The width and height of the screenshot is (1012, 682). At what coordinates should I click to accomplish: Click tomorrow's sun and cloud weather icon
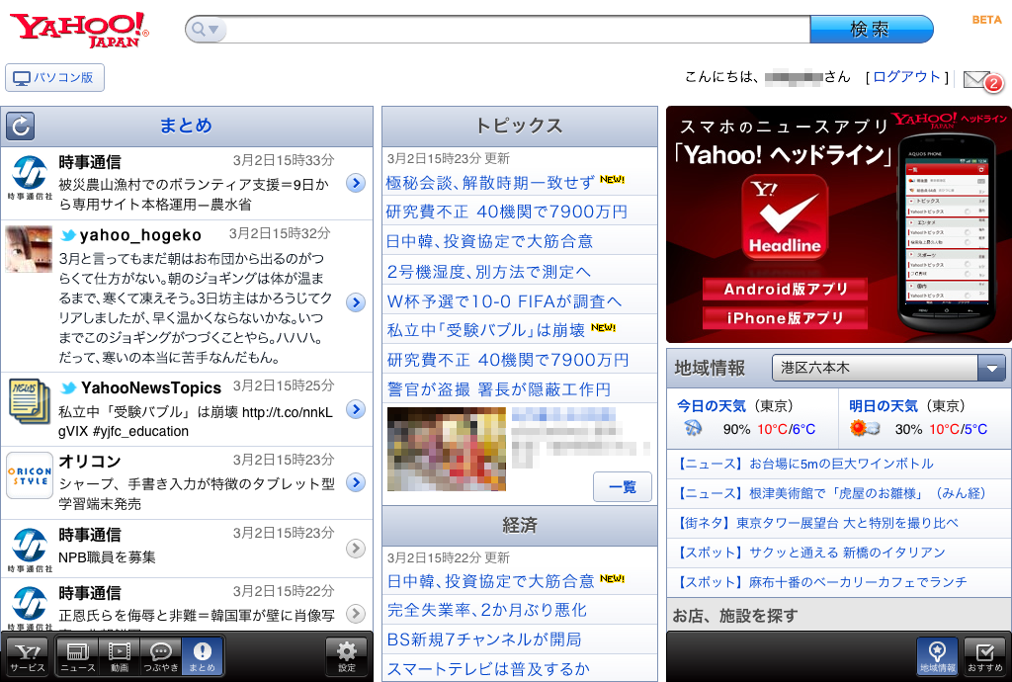click(865, 428)
